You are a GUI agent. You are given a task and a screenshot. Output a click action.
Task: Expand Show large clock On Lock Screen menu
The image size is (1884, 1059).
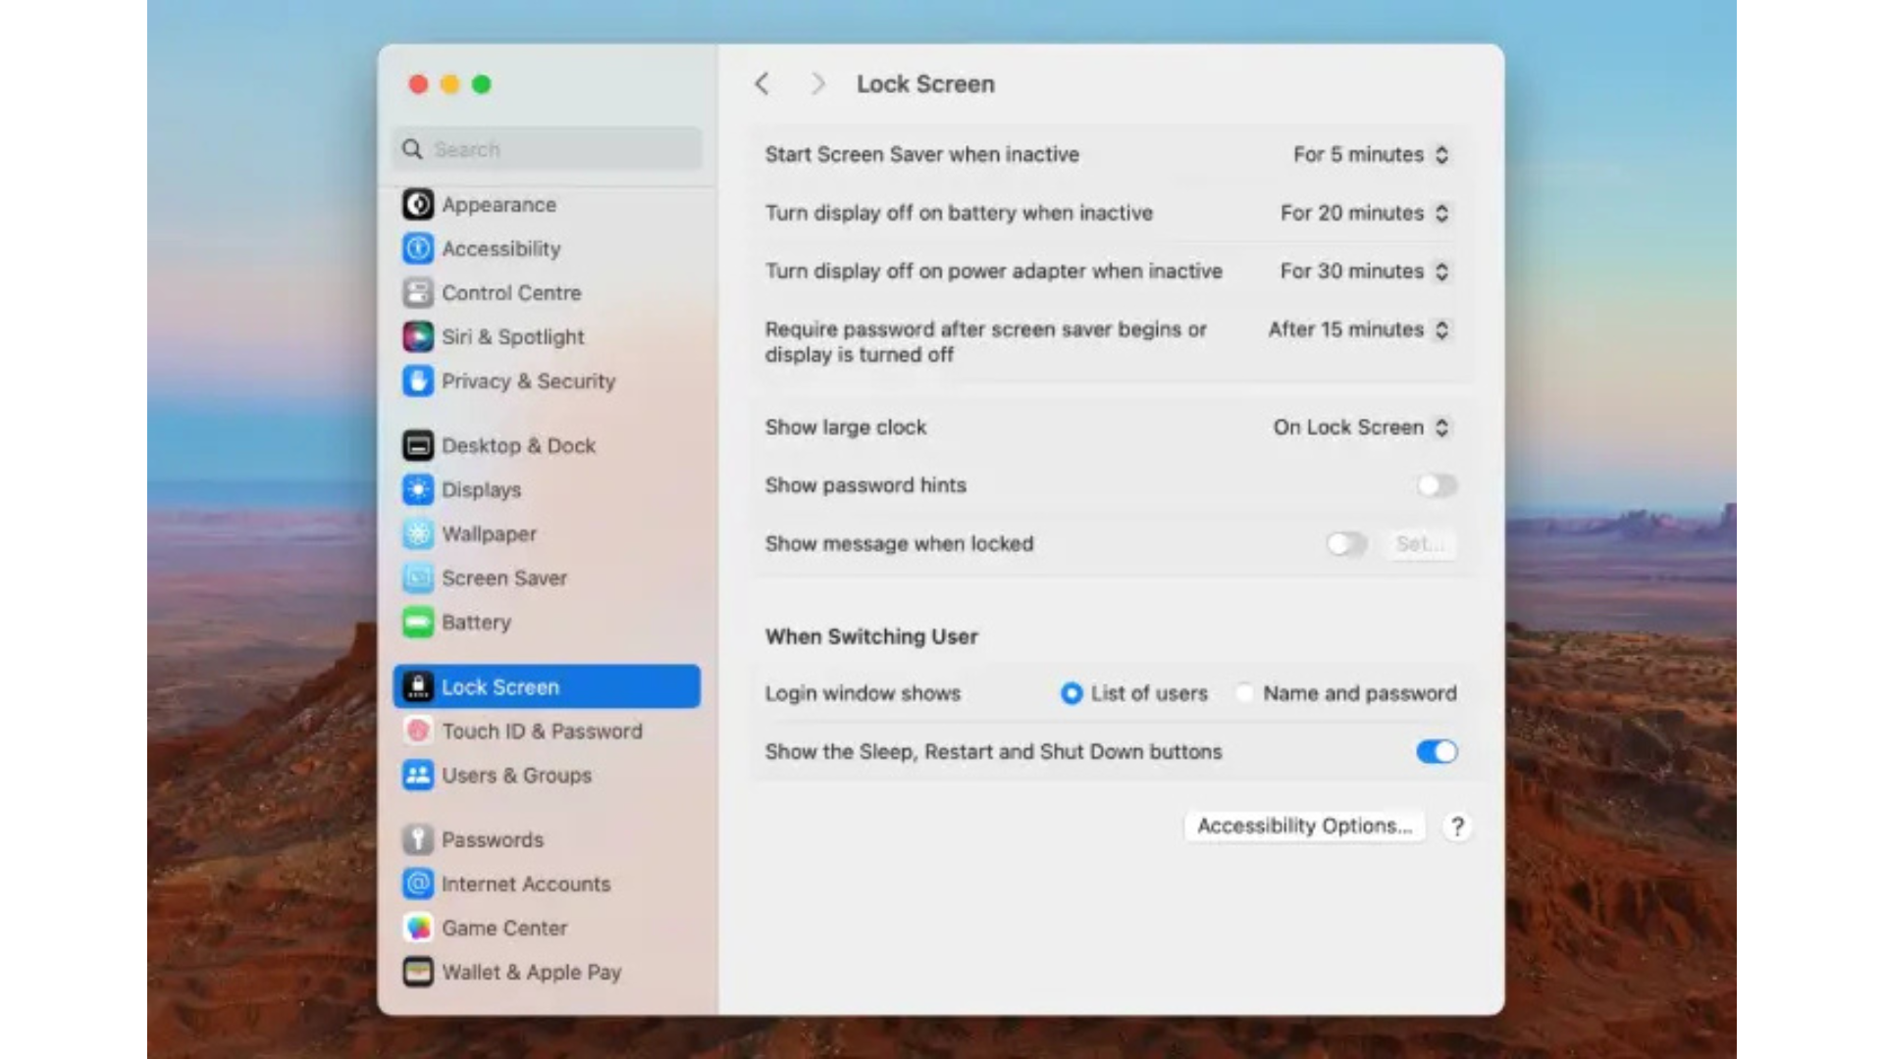tap(1360, 428)
